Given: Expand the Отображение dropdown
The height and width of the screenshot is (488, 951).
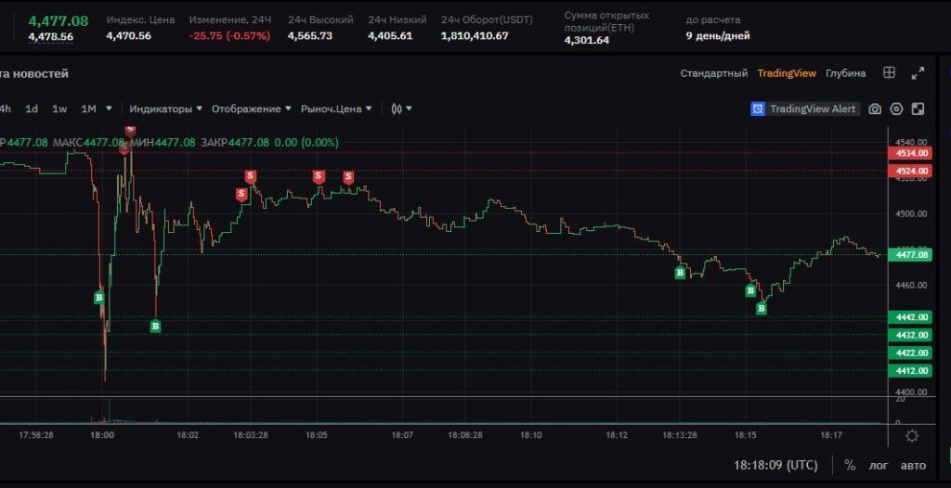Looking at the screenshot, I should click(251, 109).
